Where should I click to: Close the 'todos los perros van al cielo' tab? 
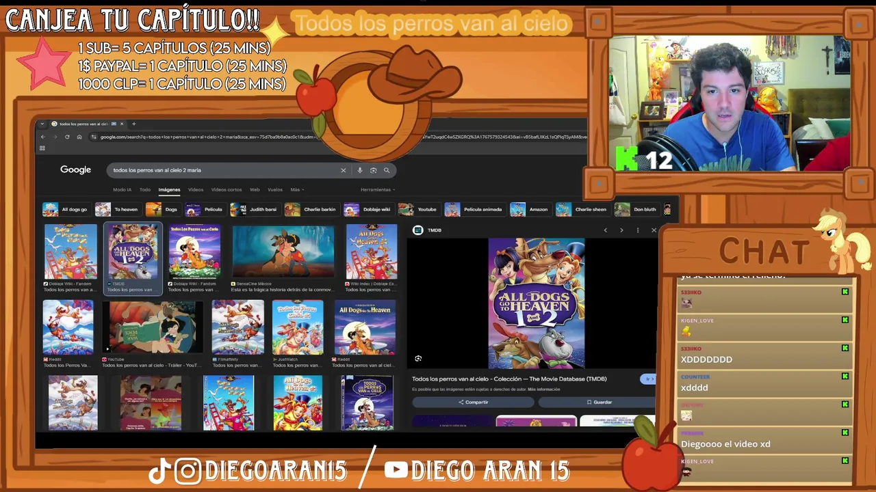tap(122, 124)
